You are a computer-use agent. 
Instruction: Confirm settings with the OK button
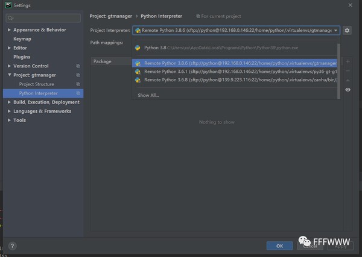click(x=279, y=246)
